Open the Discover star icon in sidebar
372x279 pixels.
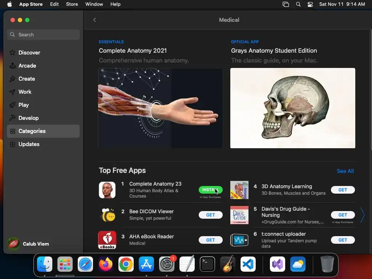pyautogui.click(x=12, y=52)
